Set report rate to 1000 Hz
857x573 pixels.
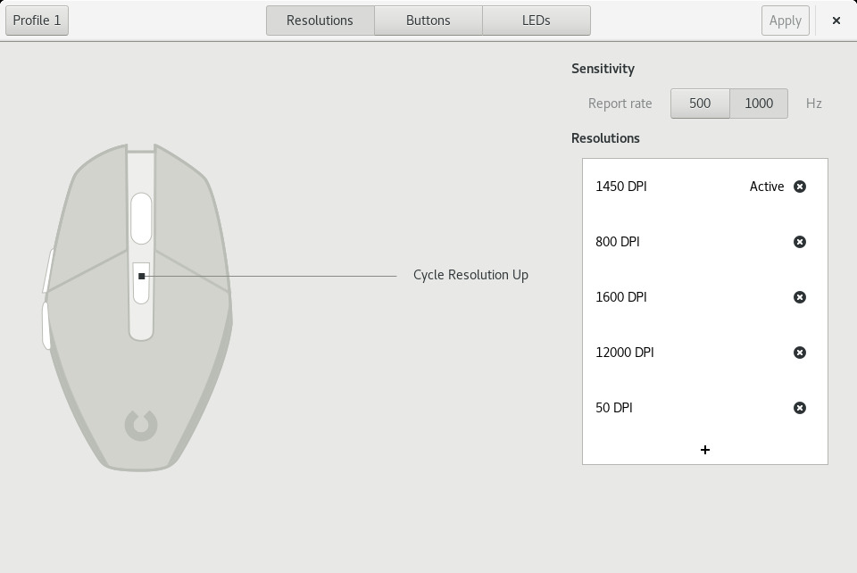[x=759, y=104]
